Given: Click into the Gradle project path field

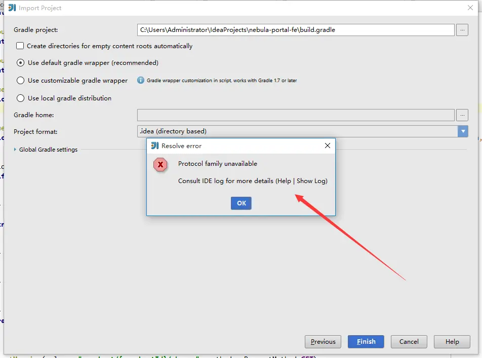Looking at the screenshot, I should pos(296,30).
